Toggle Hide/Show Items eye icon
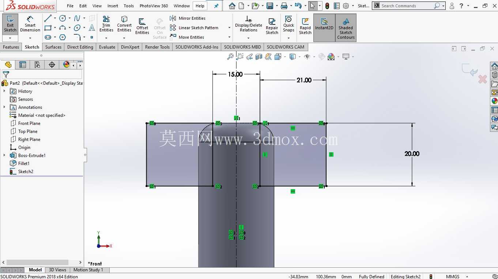498x279 pixels. (307, 57)
